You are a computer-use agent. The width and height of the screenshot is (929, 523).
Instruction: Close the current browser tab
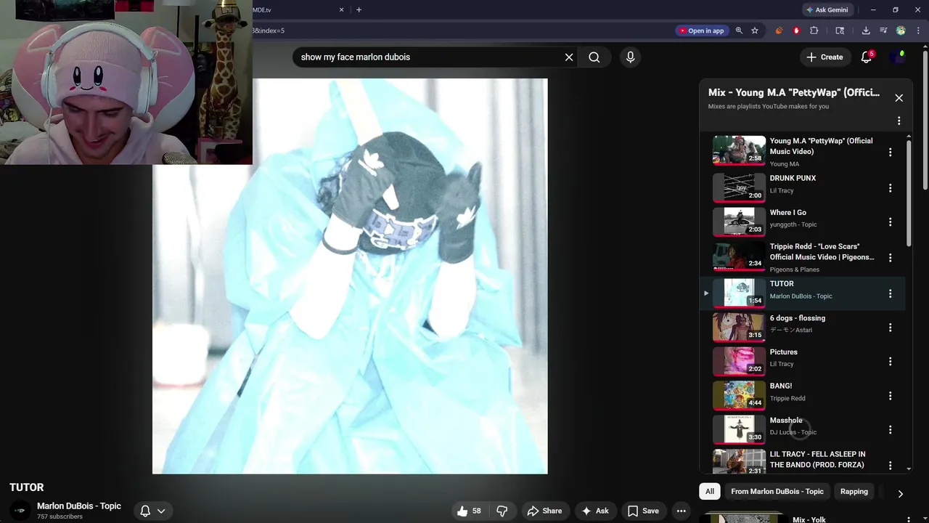[341, 9]
